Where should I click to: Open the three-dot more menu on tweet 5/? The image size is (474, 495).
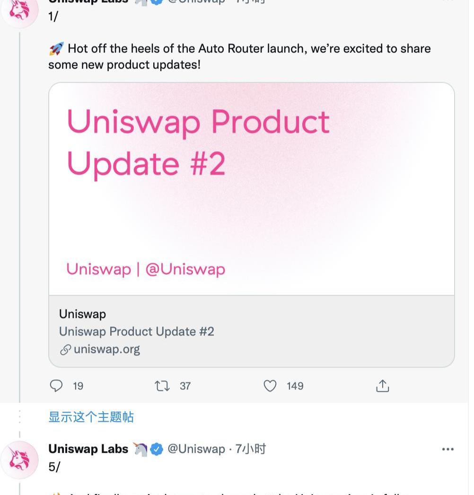(448, 449)
